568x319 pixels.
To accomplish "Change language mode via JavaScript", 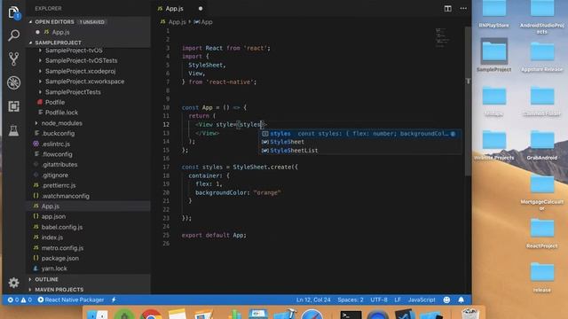I will [x=422, y=300].
